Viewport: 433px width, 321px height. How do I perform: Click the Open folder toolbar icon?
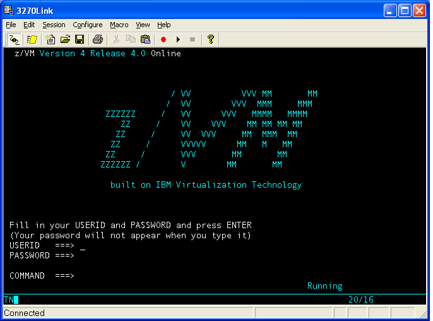tap(65, 40)
